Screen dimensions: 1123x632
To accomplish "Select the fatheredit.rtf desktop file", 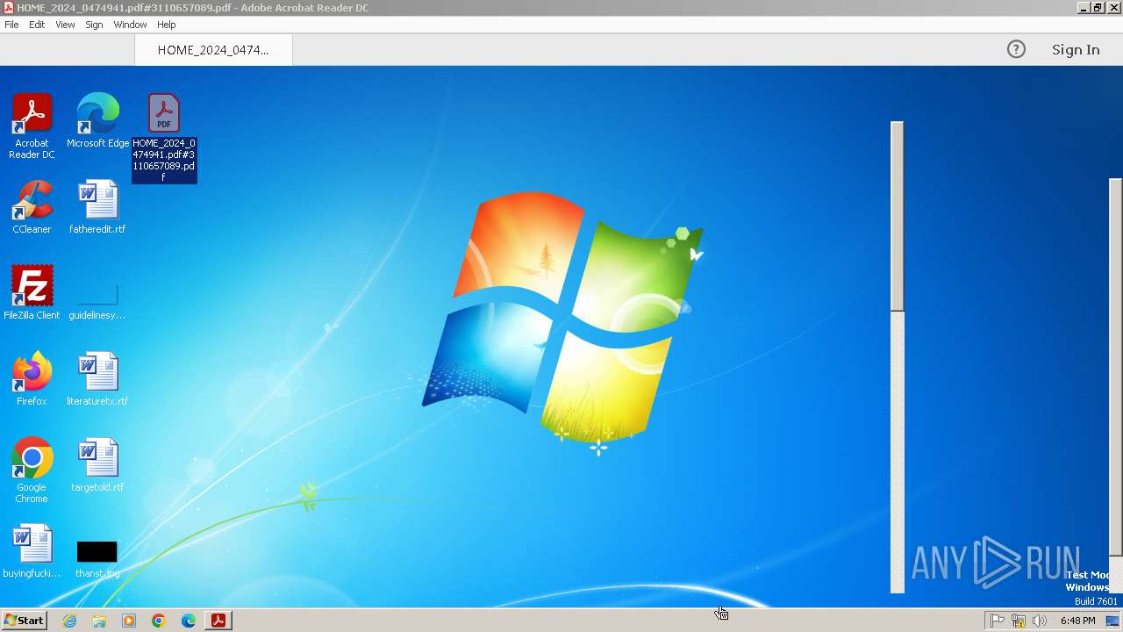I will point(97,207).
